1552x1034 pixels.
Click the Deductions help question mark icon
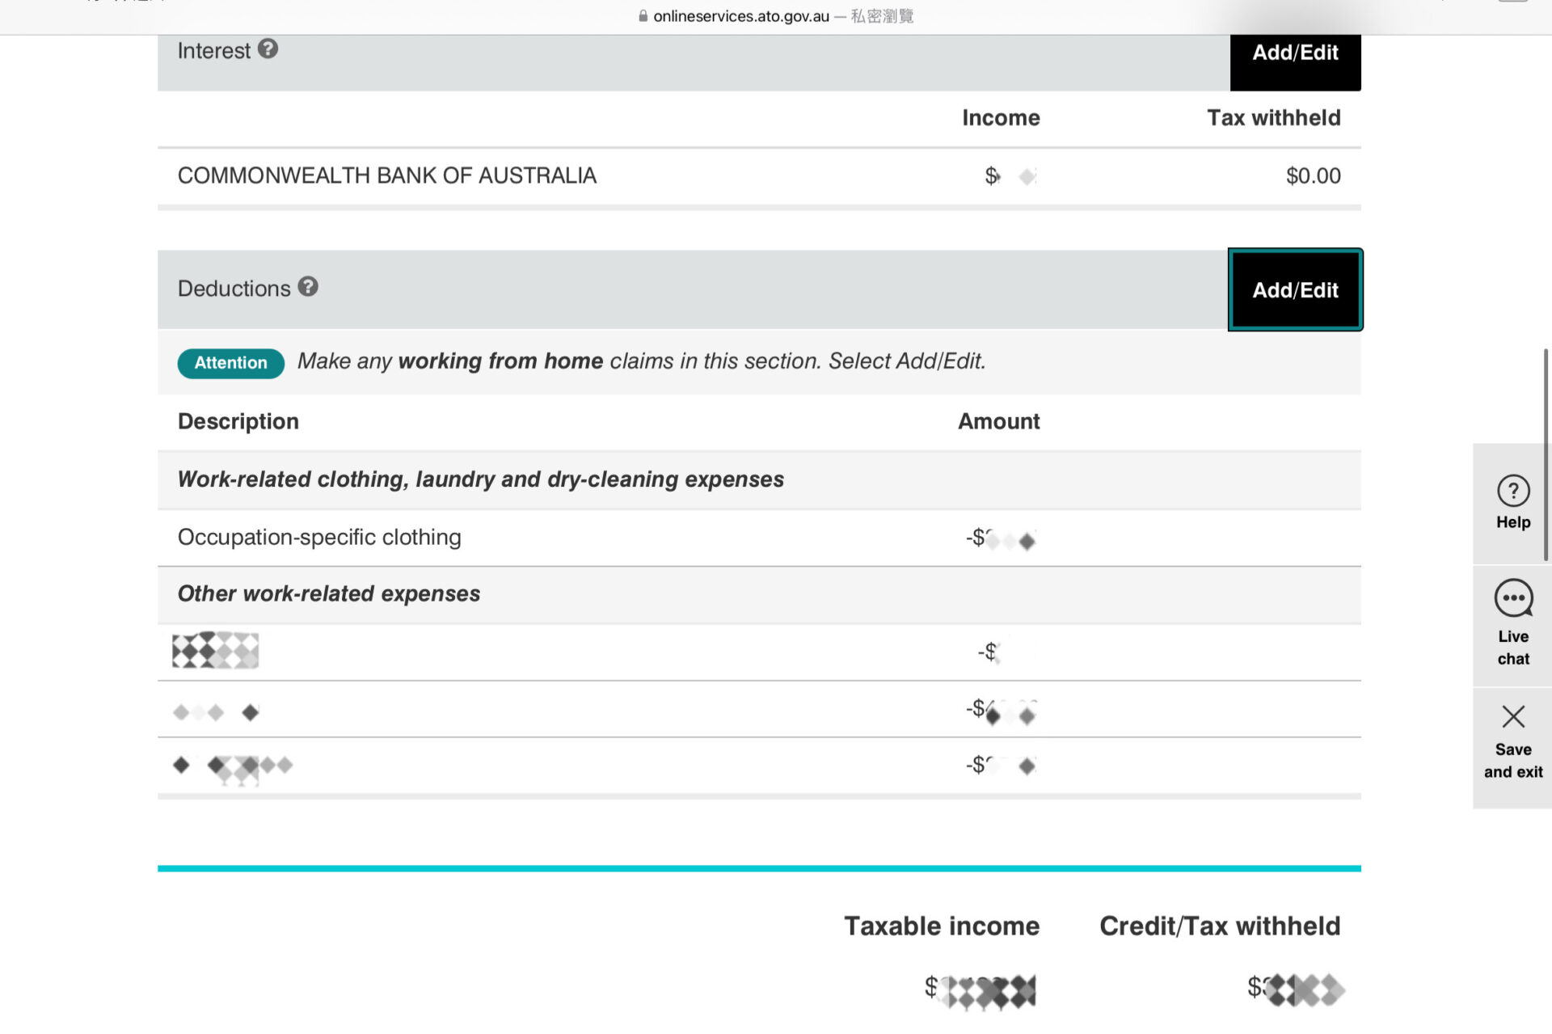tap(308, 287)
